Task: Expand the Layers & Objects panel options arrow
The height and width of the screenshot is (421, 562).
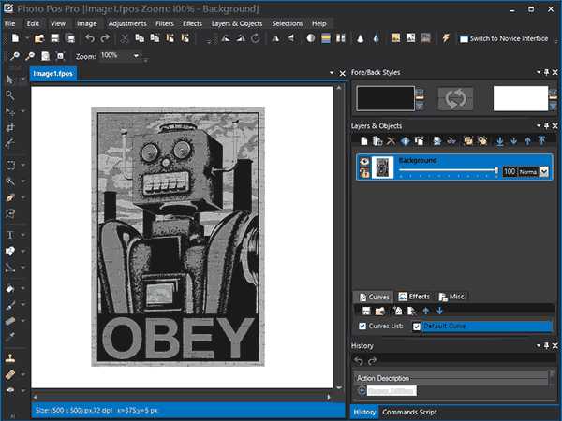Action: pyautogui.click(x=539, y=125)
